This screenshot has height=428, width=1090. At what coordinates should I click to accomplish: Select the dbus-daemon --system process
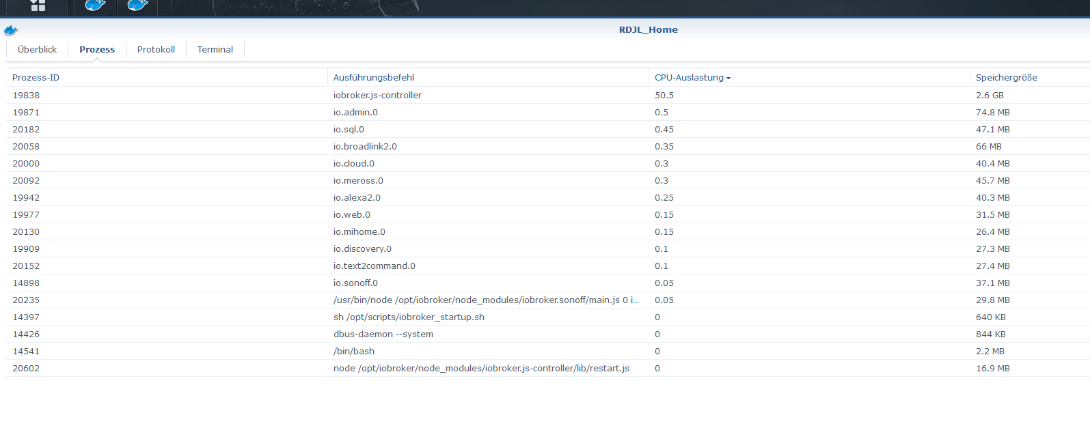(383, 334)
